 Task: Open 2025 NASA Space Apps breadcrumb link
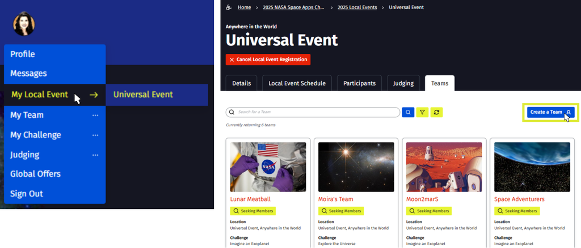(293, 7)
